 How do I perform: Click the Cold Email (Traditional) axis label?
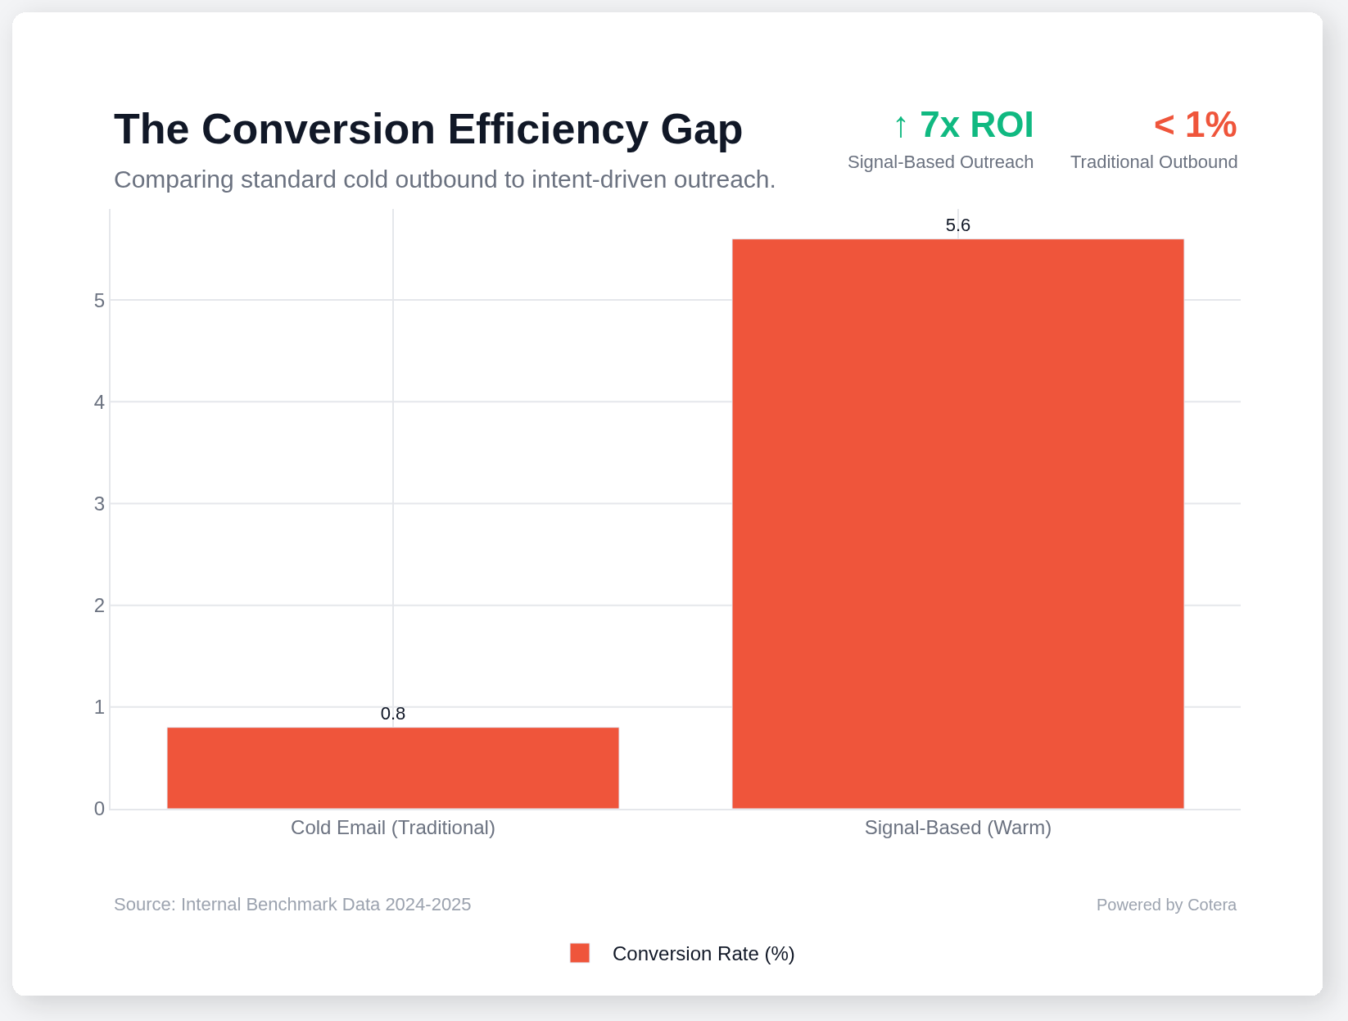[393, 828]
